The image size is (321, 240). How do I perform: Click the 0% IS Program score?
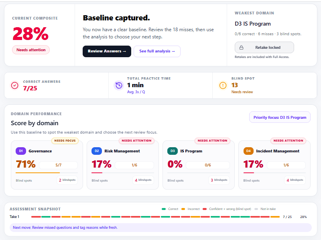tap(175, 164)
